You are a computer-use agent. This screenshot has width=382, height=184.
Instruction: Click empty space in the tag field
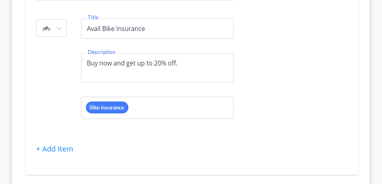coord(180,108)
